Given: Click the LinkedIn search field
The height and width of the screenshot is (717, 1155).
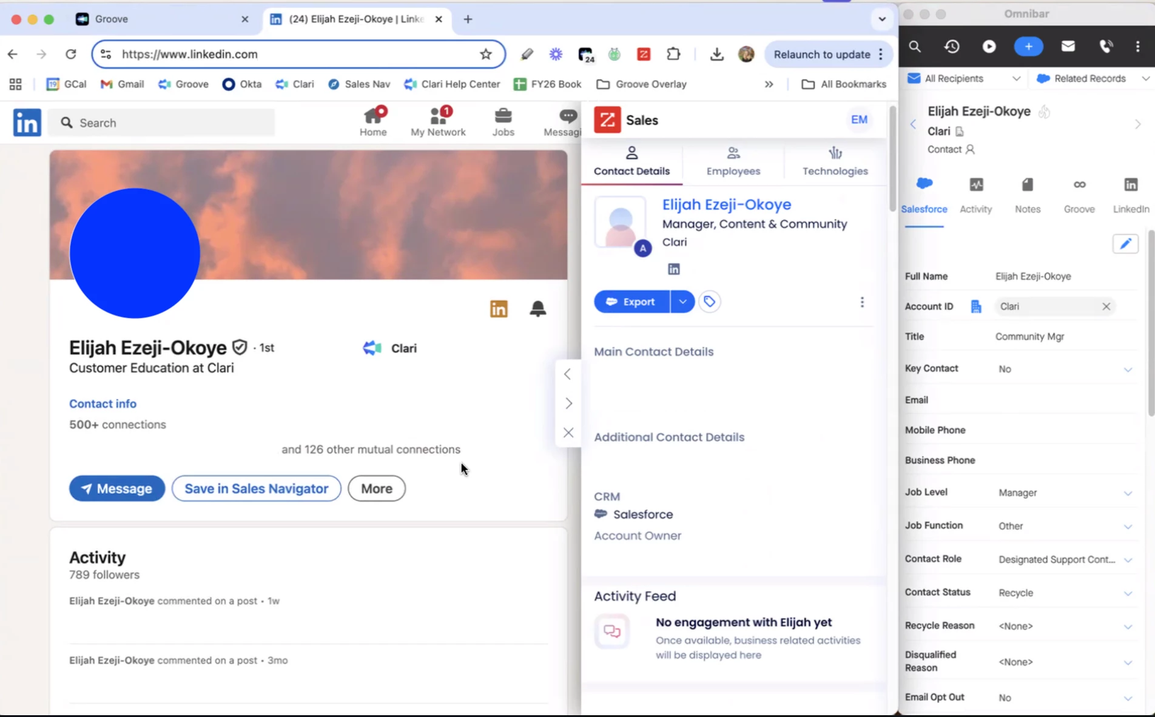Looking at the screenshot, I should tap(161, 123).
